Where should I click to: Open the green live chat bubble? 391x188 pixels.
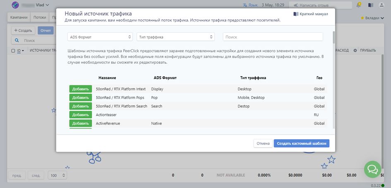coord(372,169)
